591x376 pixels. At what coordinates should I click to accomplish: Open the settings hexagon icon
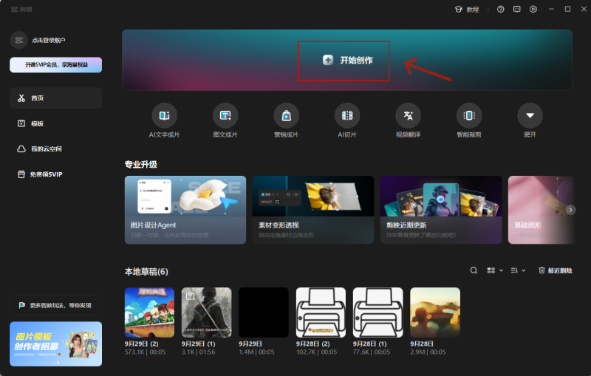pos(533,10)
